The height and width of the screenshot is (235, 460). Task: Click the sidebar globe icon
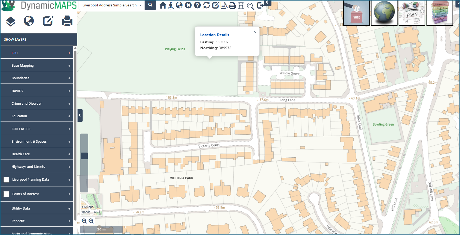tap(29, 21)
